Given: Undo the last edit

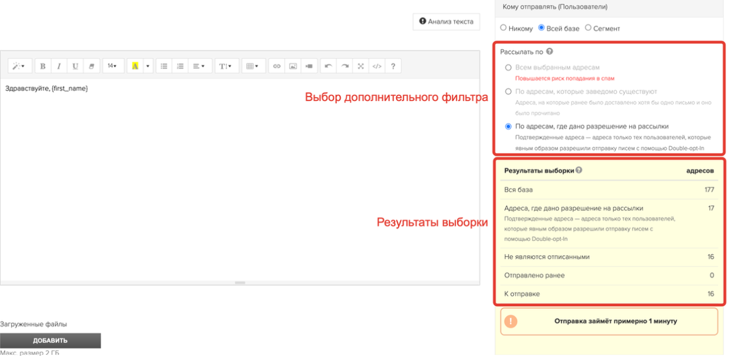Looking at the screenshot, I should [328, 66].
